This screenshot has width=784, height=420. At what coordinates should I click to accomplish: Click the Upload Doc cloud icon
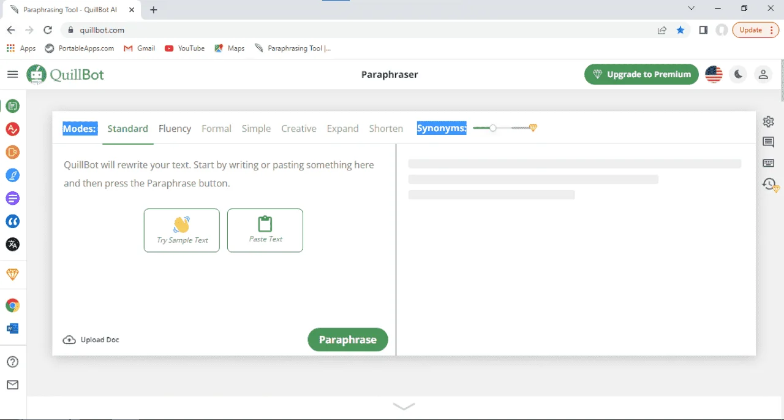69,340
